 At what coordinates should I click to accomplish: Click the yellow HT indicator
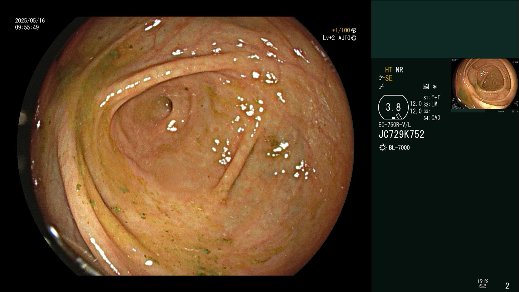point(389,70)
